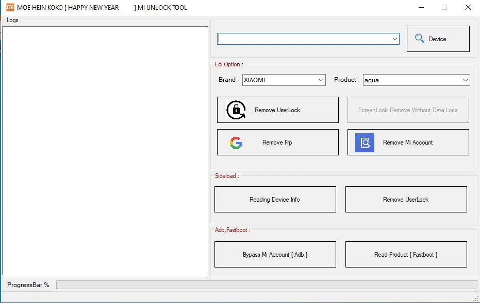Click ScreenLock Remove Without Data Lose button
This screenshot has height=303, width=480.
click(x=408, y=110)
